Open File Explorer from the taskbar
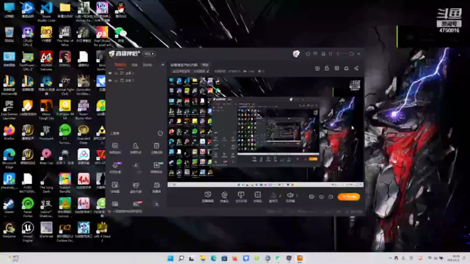Screen dimensions: 470x264 pyautogui.click(x=203, y=258)
